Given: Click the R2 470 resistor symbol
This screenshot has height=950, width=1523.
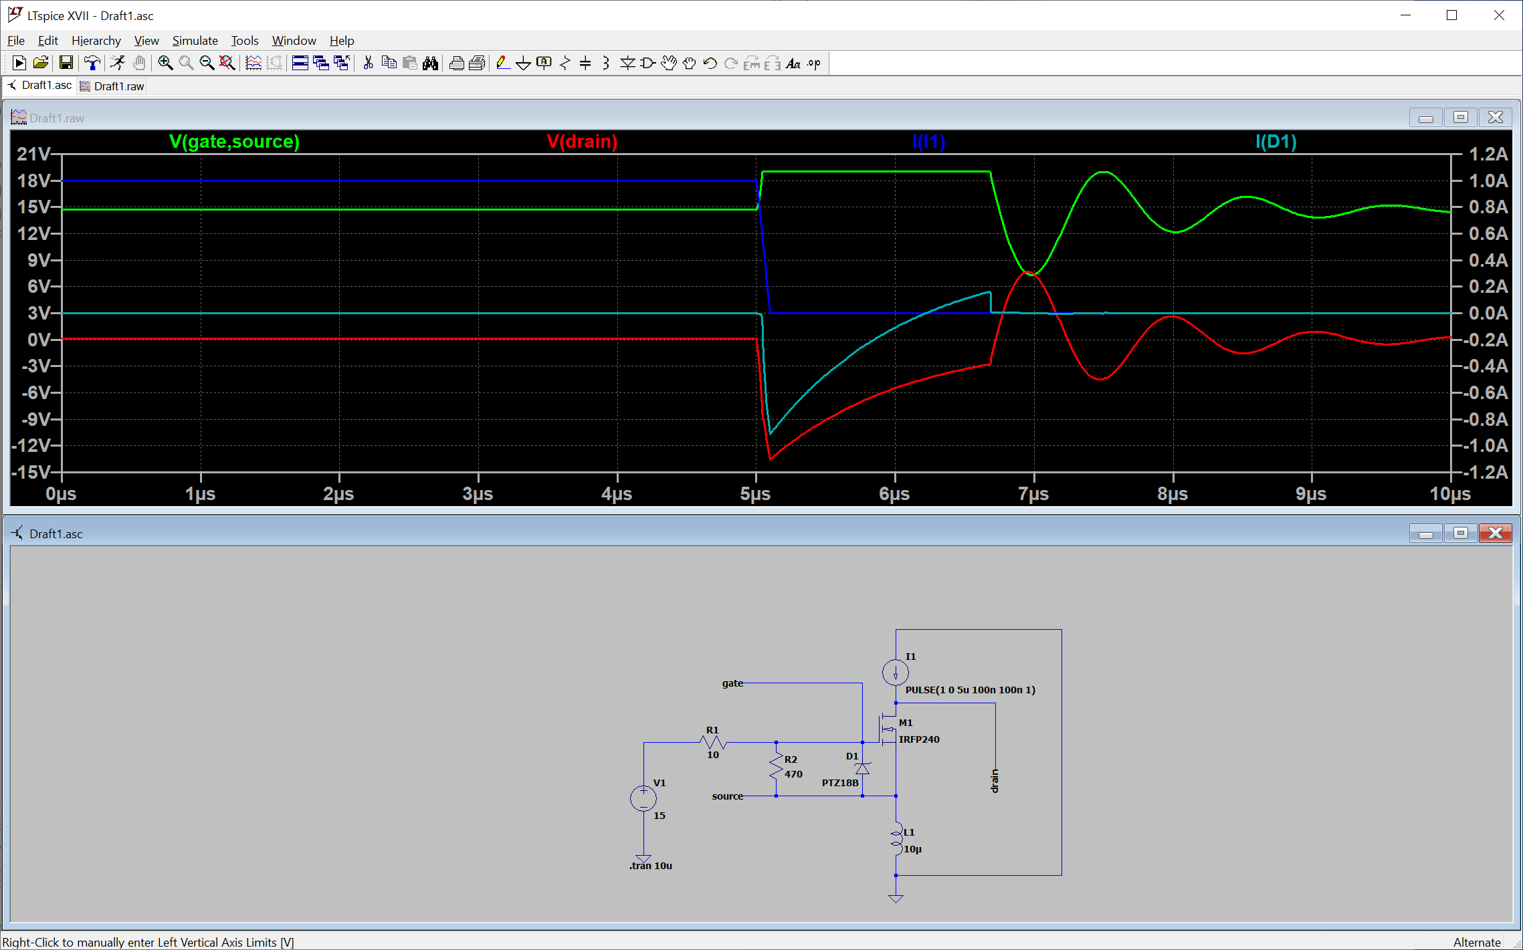Looking at the screenshot, I should click(776, 767).
